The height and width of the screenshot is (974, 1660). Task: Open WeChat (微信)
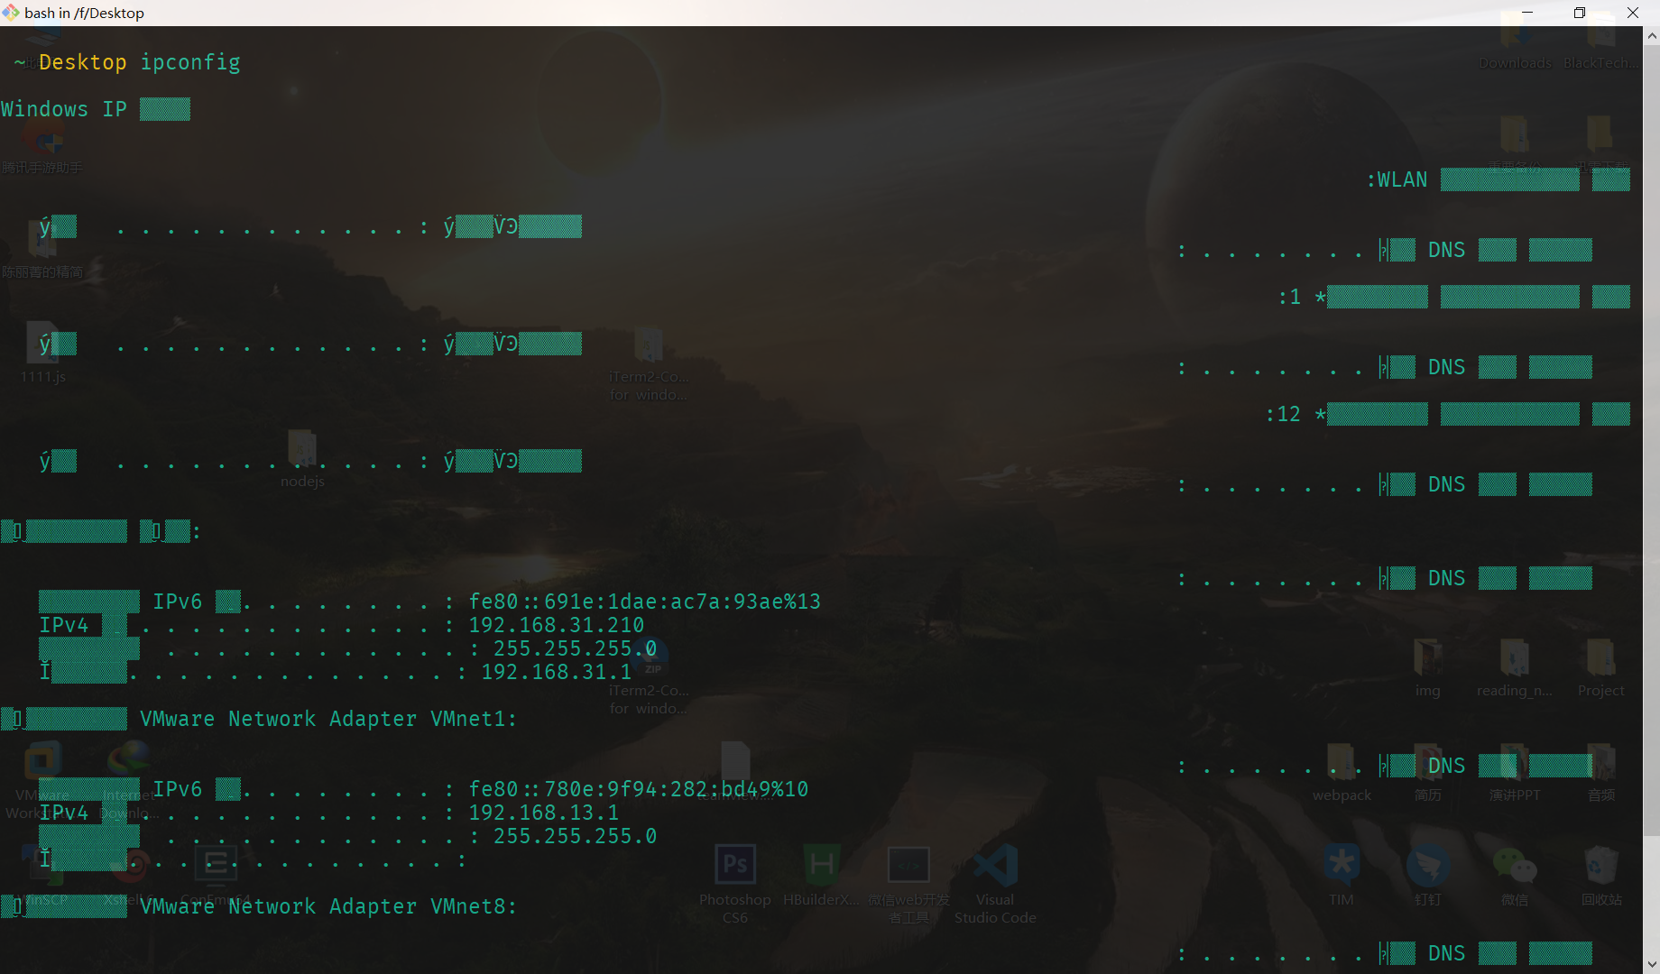point(1515,866)
